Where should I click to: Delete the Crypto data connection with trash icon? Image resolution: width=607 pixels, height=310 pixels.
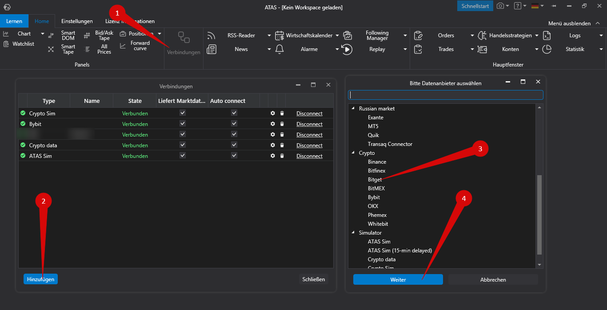coord(282,145)
